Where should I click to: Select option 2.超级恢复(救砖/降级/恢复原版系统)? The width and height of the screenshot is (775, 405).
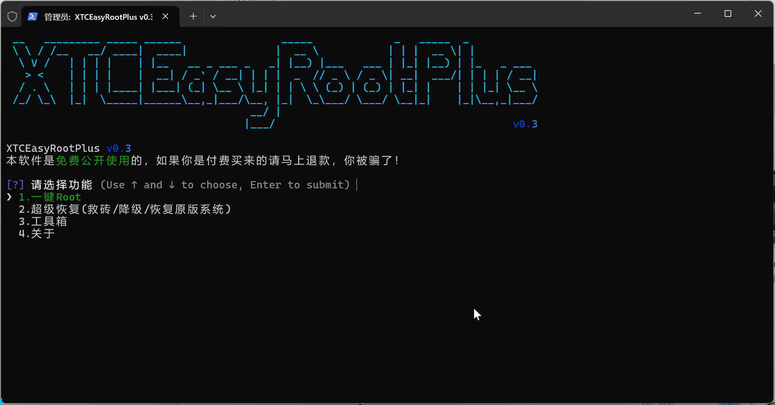[x=125, y=209]
